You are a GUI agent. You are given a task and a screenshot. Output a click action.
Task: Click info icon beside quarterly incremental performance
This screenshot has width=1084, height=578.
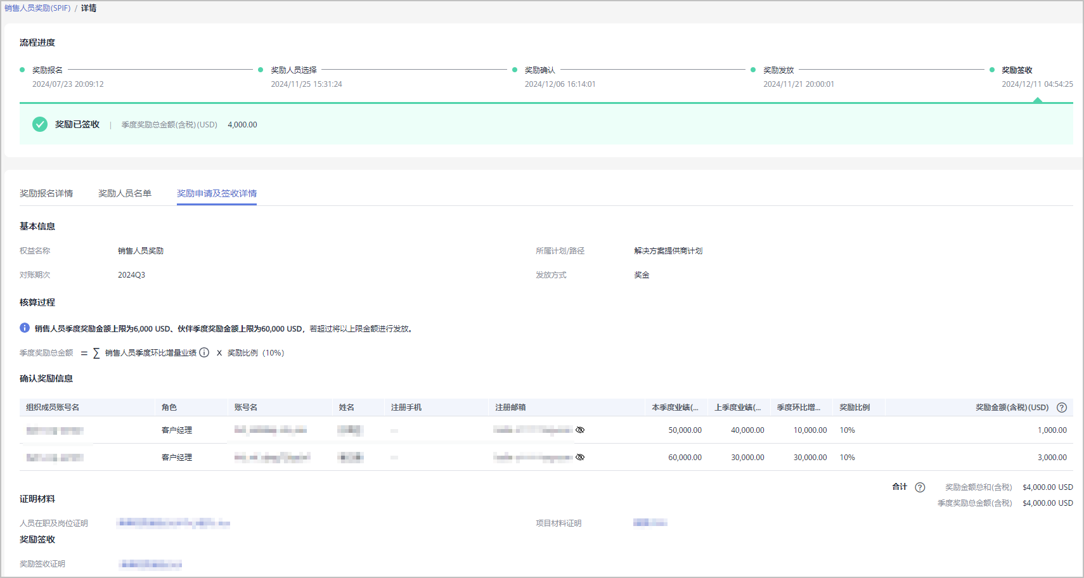click(x=204, y=352)
